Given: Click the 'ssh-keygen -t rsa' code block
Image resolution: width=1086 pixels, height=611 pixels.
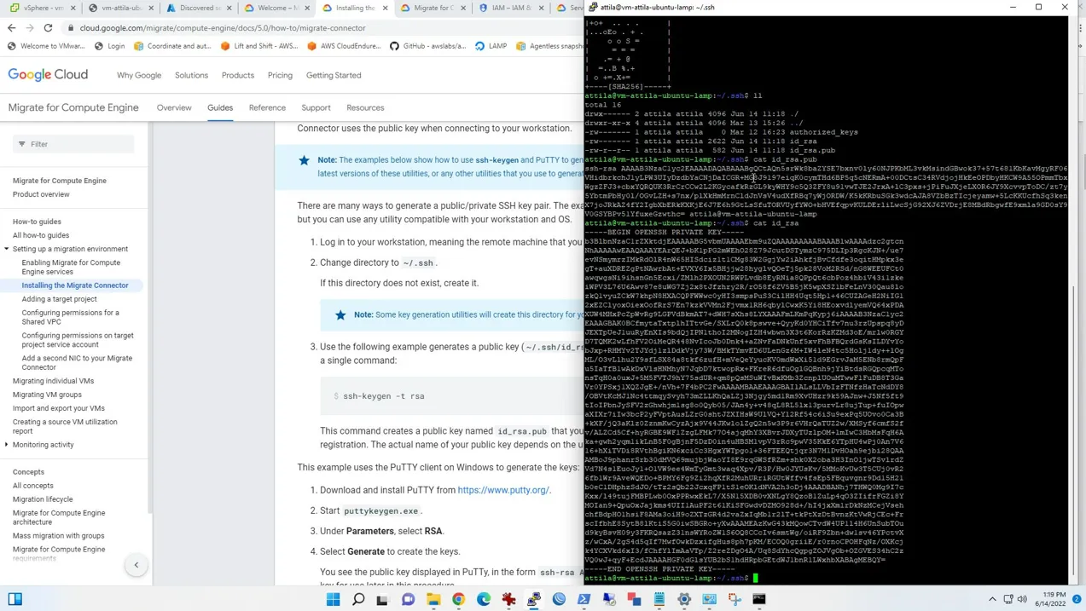Looking at the screenshot, I should click(452, 396).
